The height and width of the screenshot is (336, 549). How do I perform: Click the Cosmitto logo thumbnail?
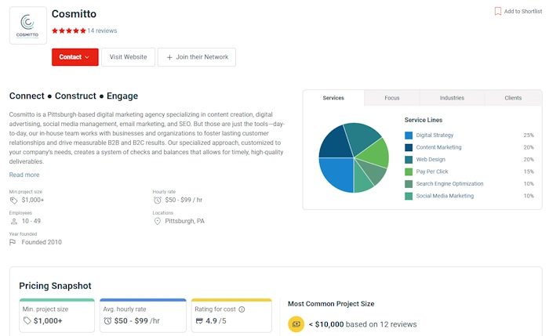(28, 26)
